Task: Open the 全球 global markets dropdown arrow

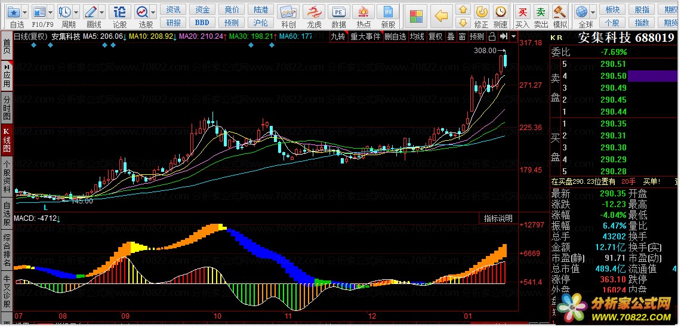Action: click(x=593, y=12)
